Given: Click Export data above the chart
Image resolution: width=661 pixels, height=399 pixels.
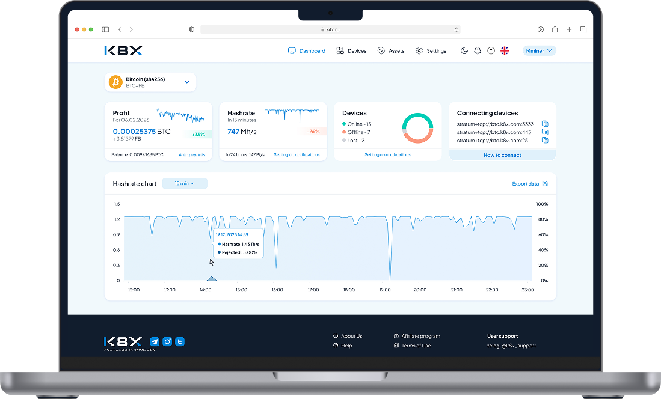Looking at the screenshot, I should point(529,184).
